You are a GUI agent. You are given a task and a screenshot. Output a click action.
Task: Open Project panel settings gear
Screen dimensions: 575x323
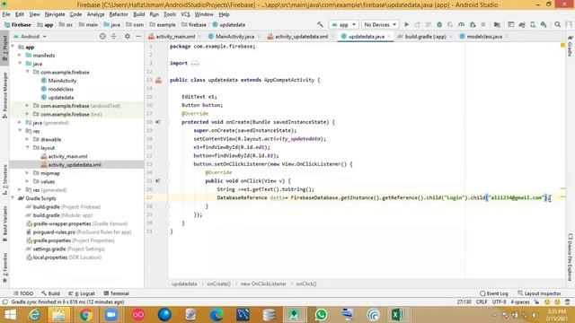128,36
